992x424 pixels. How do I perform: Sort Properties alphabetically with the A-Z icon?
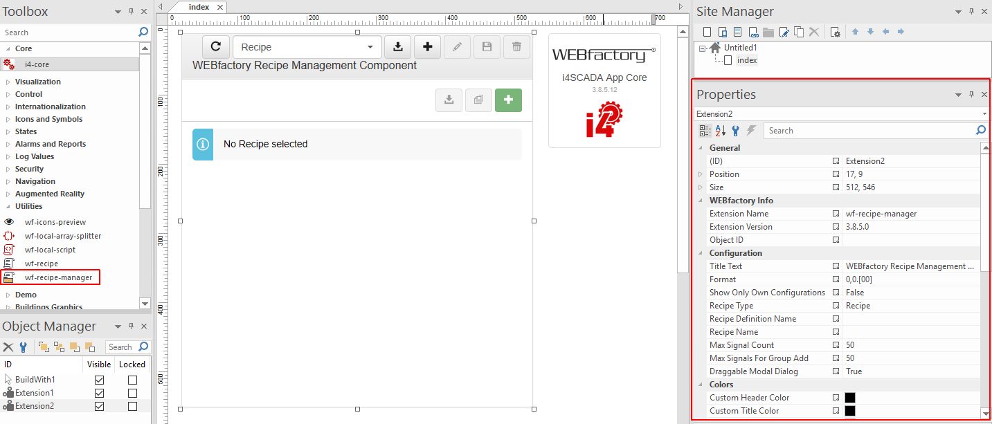(x=720, y=130)
